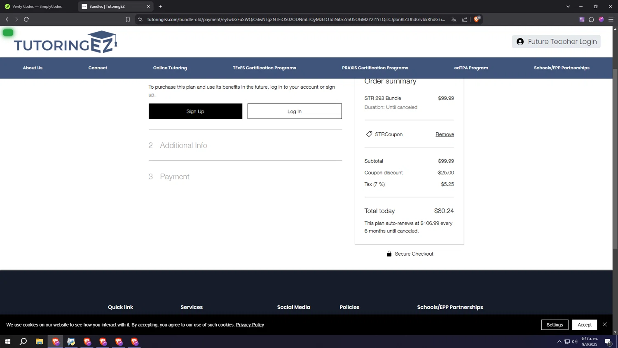
Task: Show hidden system tray icons
Action: (559, 341)
